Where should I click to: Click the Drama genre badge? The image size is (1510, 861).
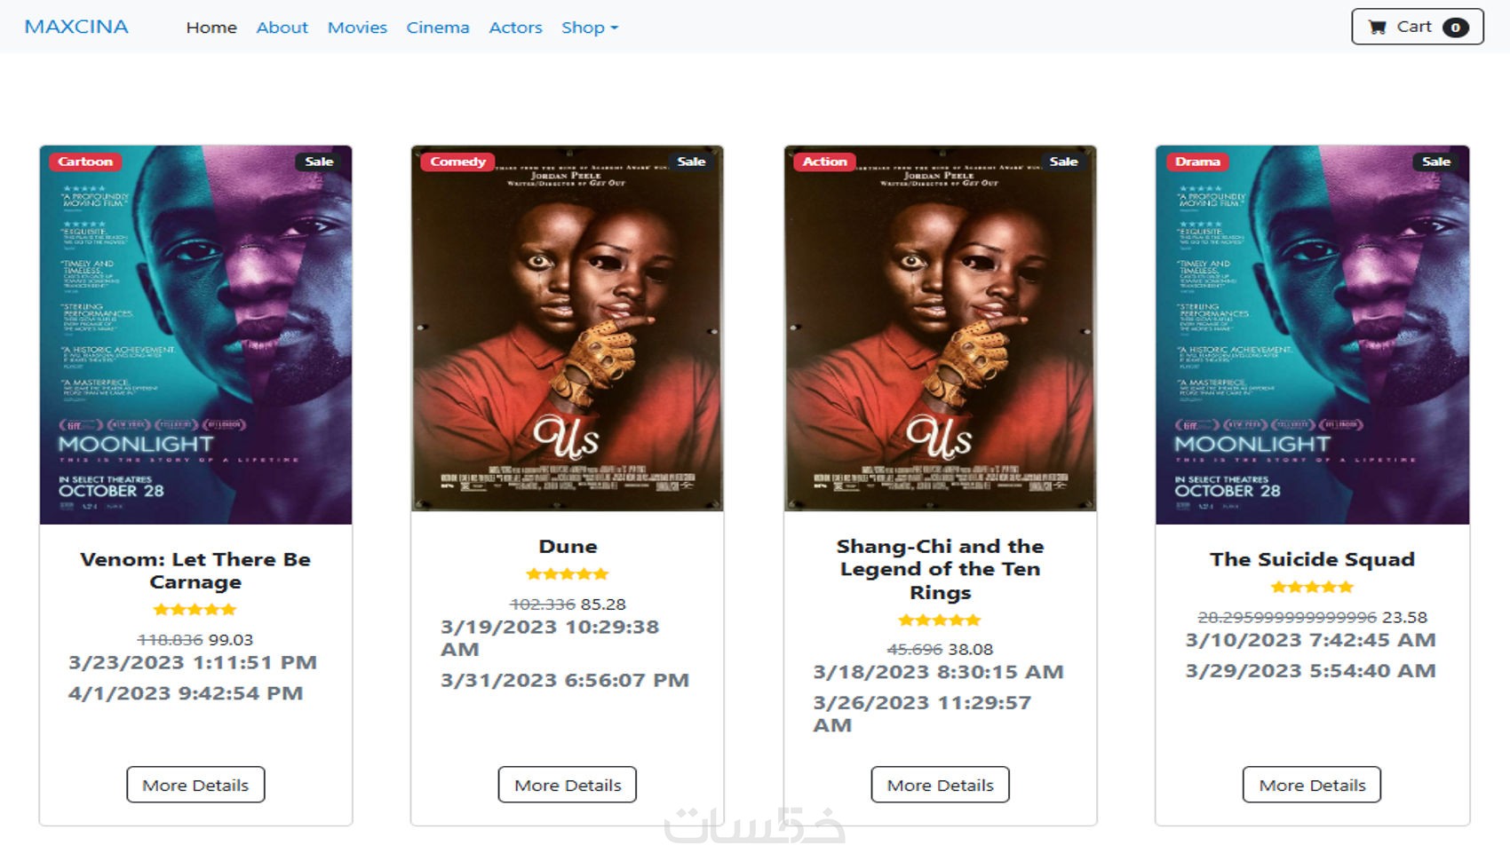(x=1197, y=162)
